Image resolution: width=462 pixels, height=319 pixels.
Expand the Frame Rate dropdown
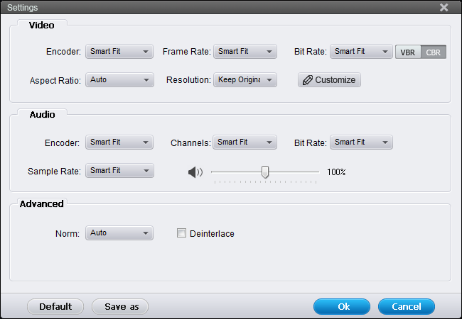(245, 52)
